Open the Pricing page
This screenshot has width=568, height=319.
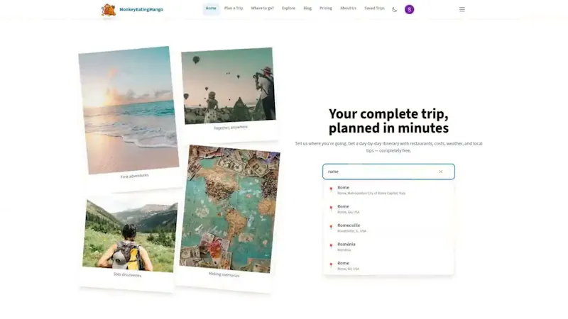[326, 9]
